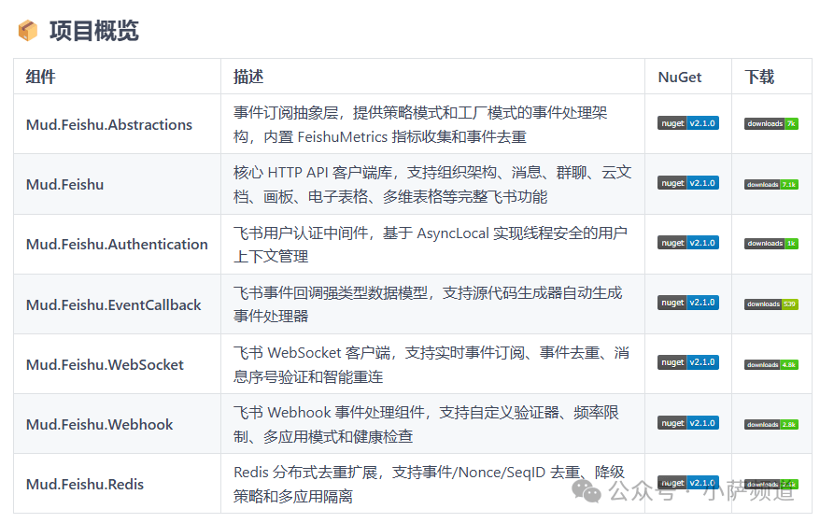Click the downloads 2.8k badge
Screen dimensions: 820x523
click(x=771, y=425)
